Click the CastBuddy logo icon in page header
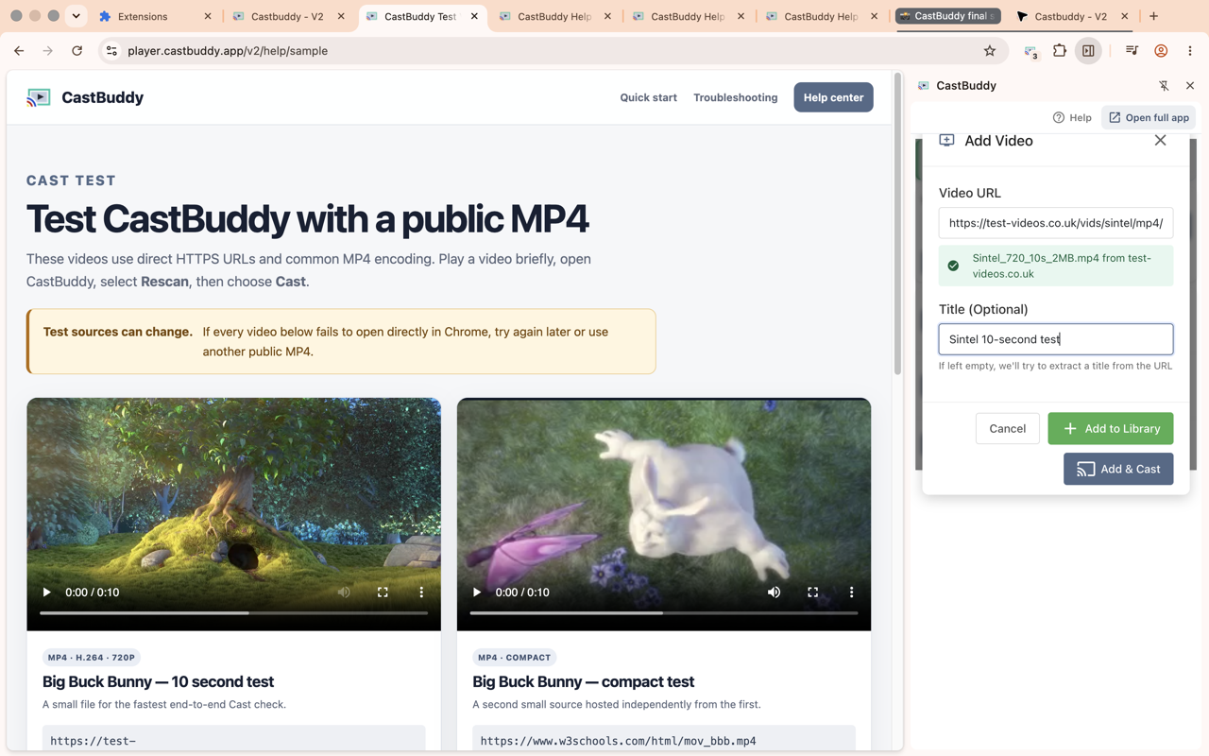 39,97
